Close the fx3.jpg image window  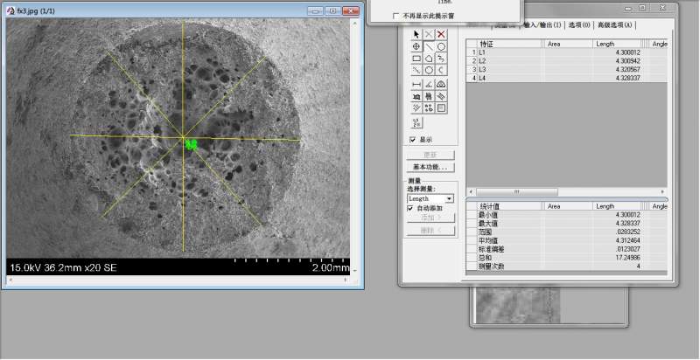point(351,11)
